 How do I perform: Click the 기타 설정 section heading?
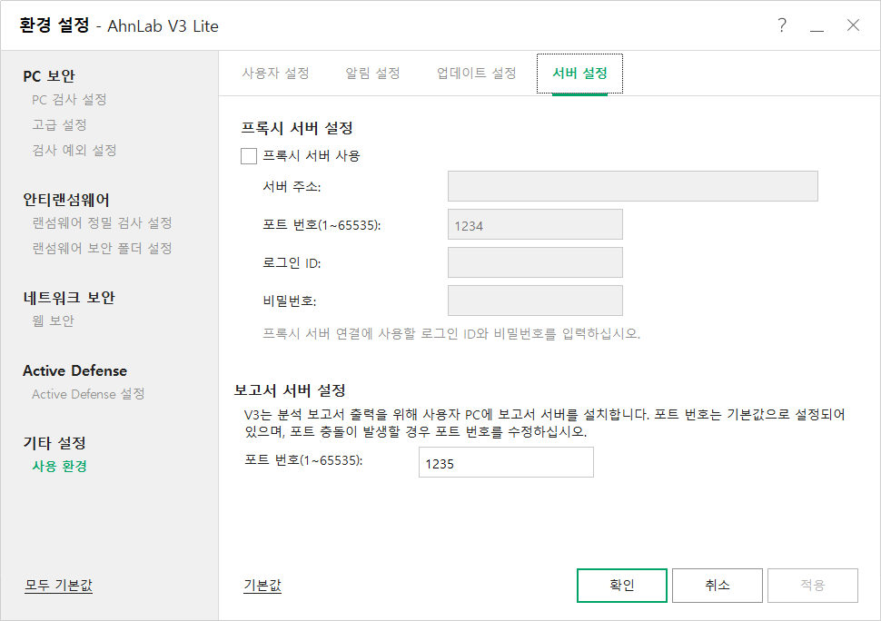54,442
